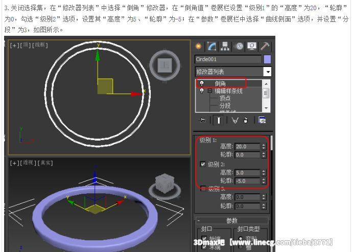The width and height of the screenshot is (353, 252).
Task: Click the 级别 1 轮廓 value field
Action: (x=247, y=155)
